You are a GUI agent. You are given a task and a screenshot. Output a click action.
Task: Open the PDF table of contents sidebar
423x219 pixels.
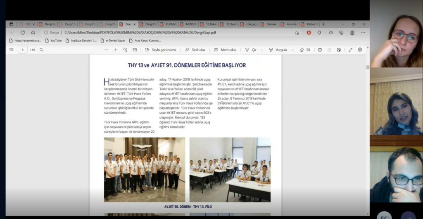point(11,50)
